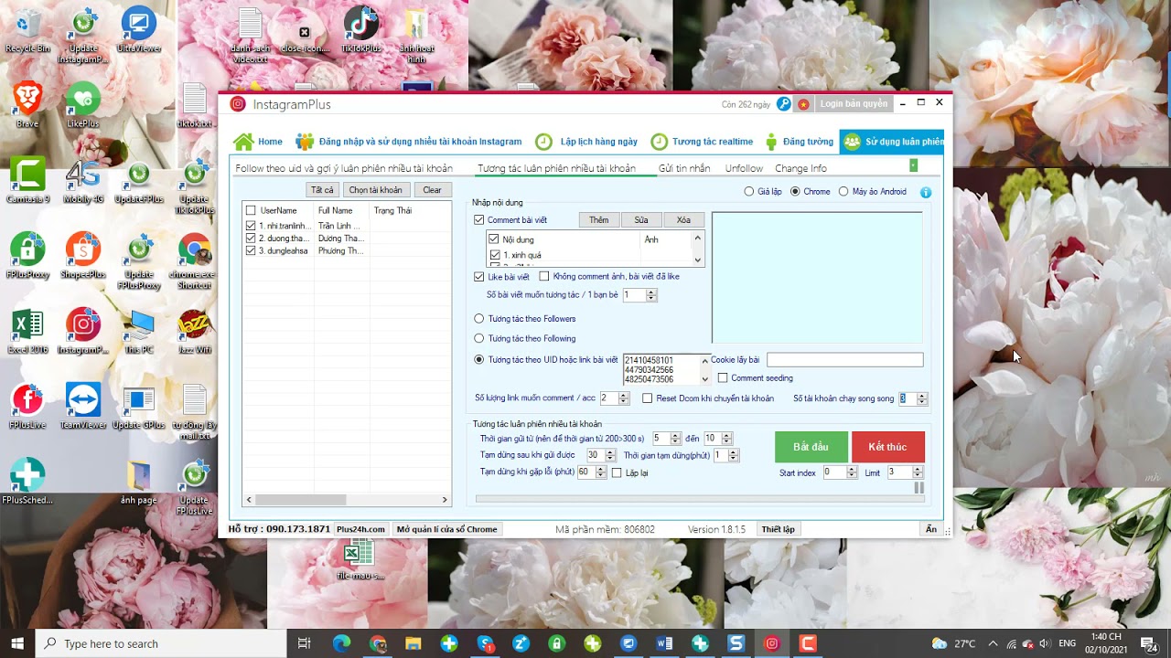
Task: Click the pause icon below Limit field
Action: point(919,488)
